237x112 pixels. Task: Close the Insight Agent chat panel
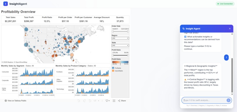pos(230,29)
